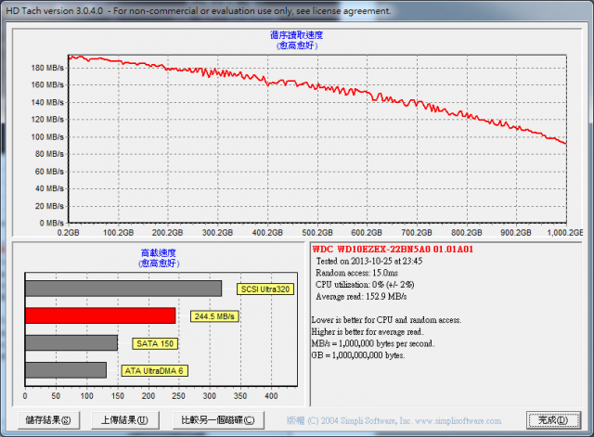The height and width of the screenshot is (437, 594).
Task: Click the 244.5 MB/s yellow label
Action: (x=214, y=316)
